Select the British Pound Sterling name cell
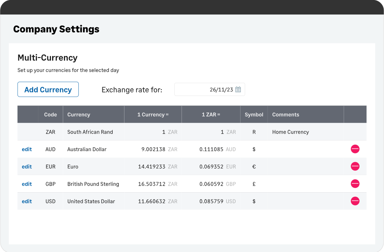 (x=93, y=184)
